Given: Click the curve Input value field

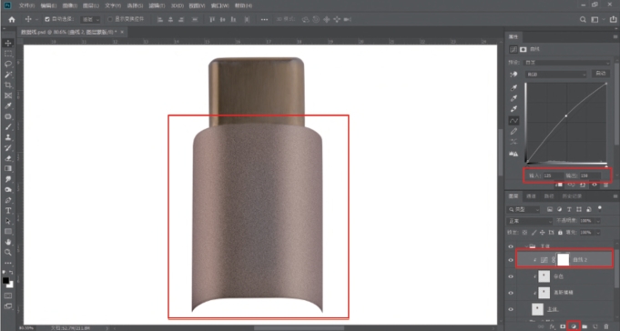Looking at the screenshot, I should [x=553, y=176].
